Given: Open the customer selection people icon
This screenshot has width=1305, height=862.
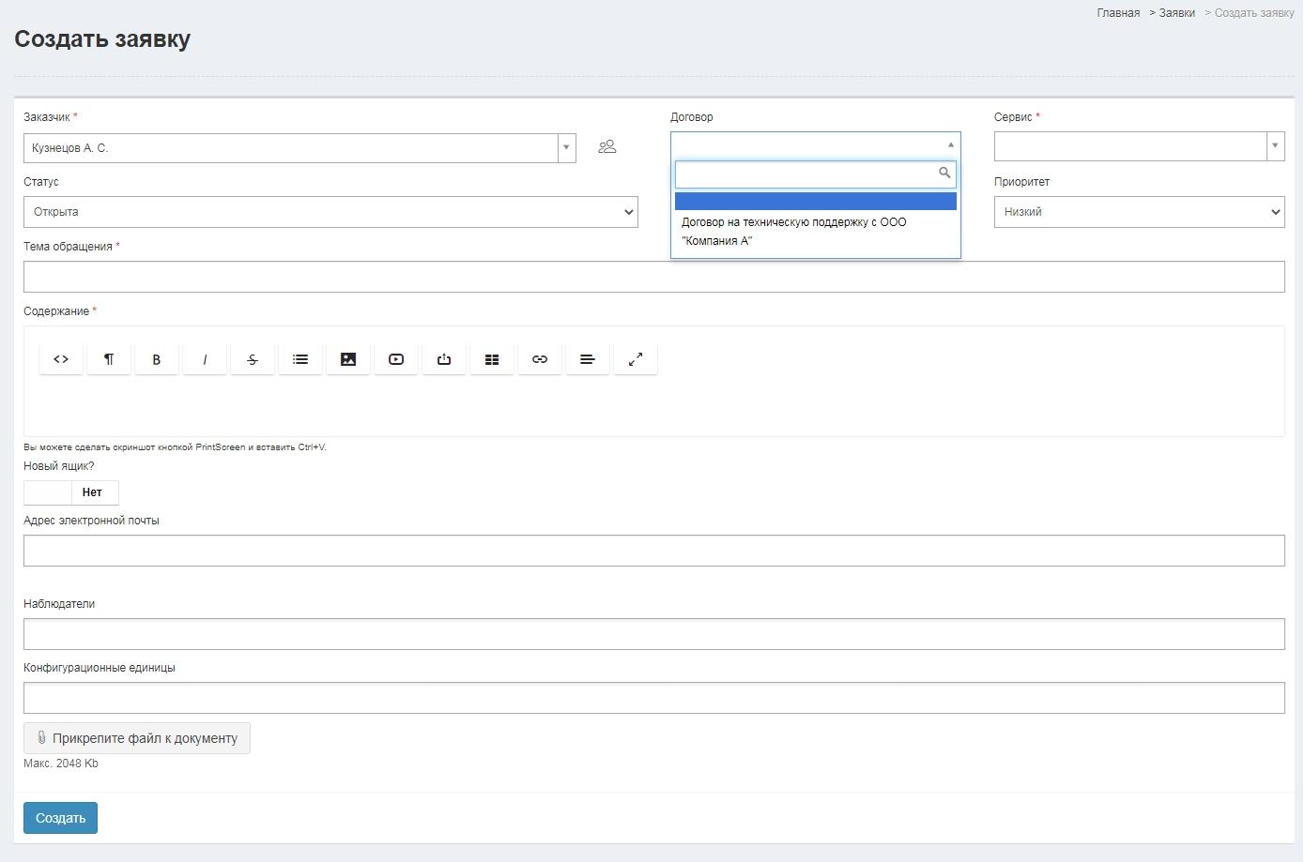Looking at the screenshot, I should click(607, 147).
